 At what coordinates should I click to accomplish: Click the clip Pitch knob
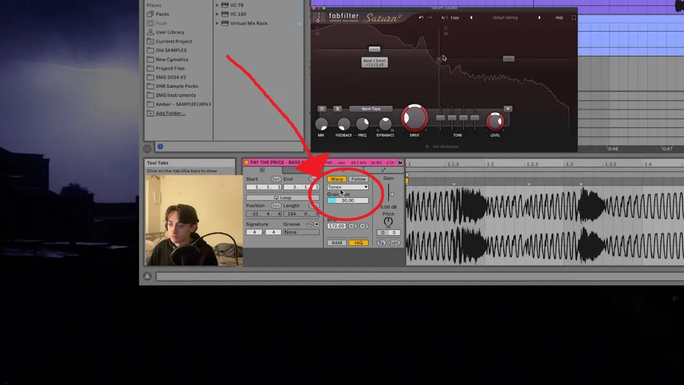pyautogui.click(x=388, y=221)
